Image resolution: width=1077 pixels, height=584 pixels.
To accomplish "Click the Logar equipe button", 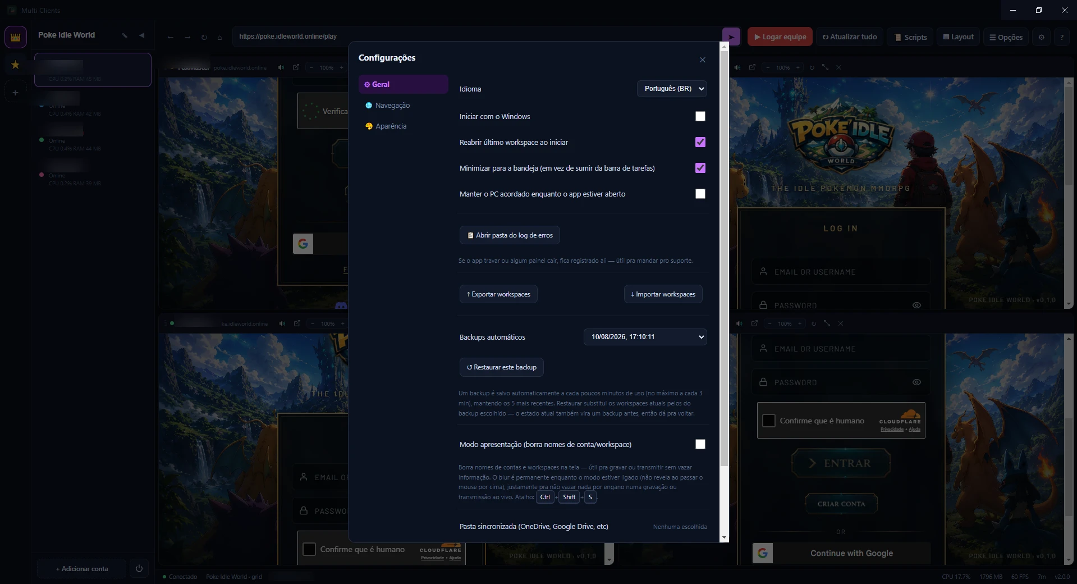I will pyautogui.click(x=780, y=37).
